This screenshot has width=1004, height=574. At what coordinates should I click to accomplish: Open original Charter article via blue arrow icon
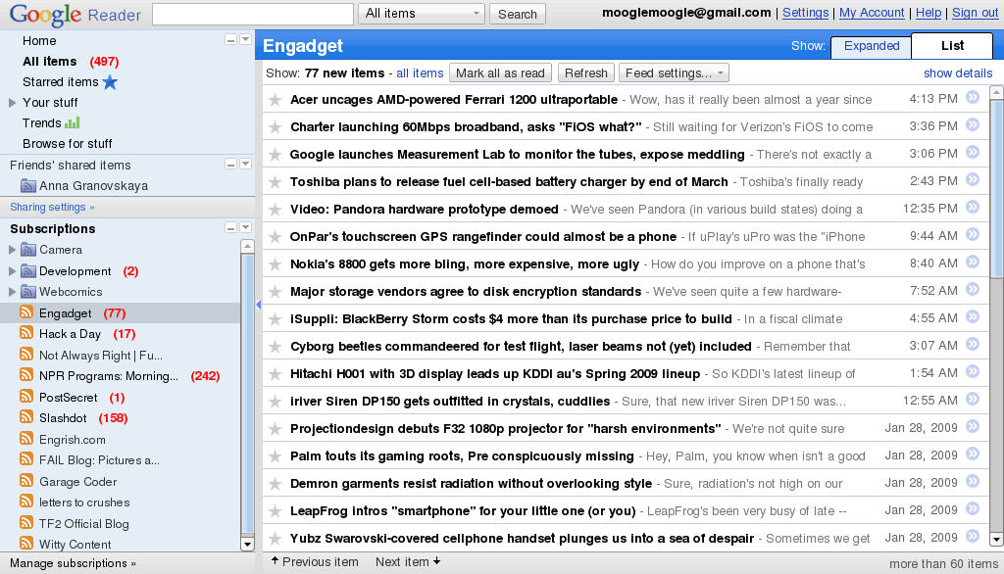(x=972, y=125)
